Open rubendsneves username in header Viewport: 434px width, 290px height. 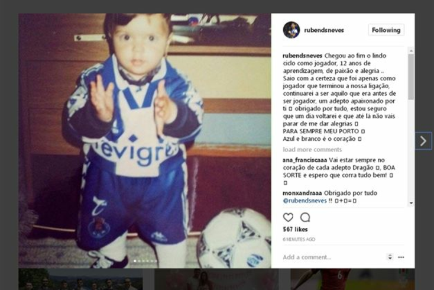coord(324,30)
